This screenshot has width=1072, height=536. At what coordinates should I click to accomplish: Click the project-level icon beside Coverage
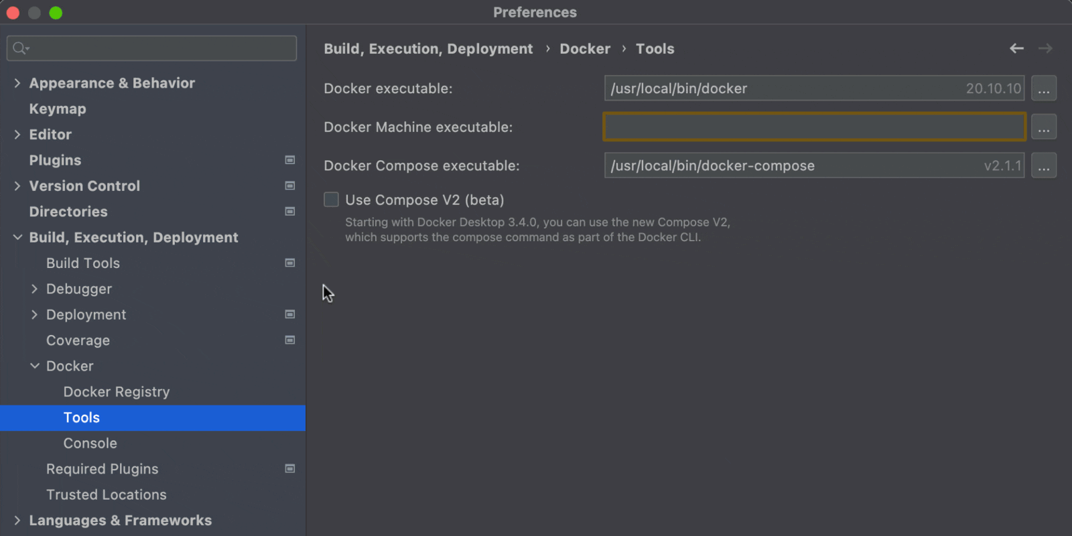point(290,340)
